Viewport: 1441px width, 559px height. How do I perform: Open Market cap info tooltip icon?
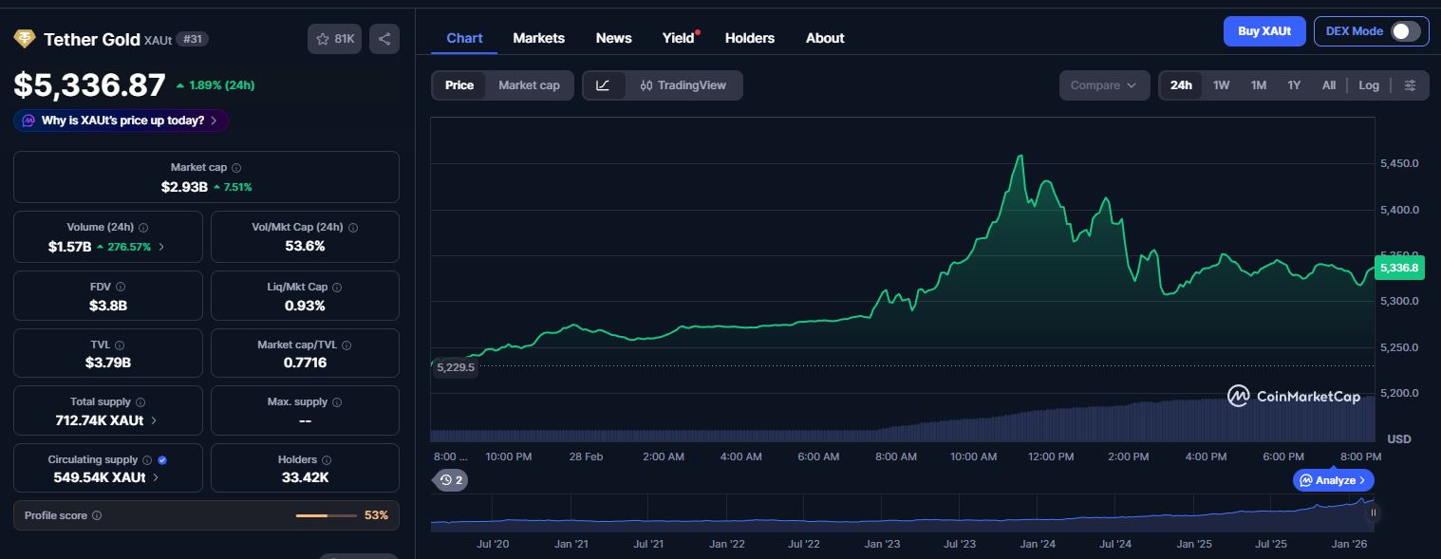(236, 167)
